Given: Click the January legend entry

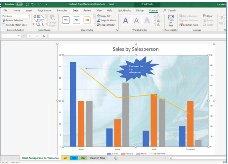Looking at the screenshot, I should click(x=113, y=154).
